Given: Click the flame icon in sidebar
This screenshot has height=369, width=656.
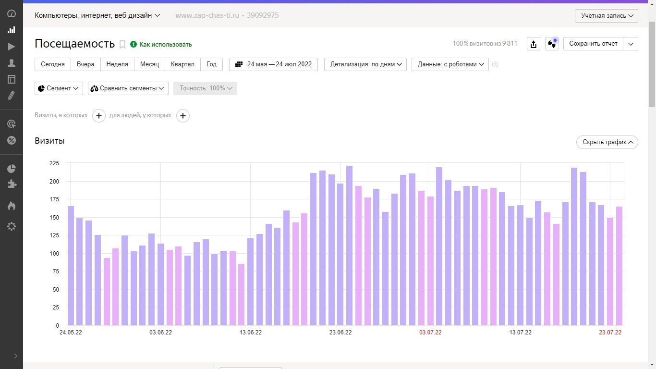Looking at the screenshot, I should pos(12,206).
